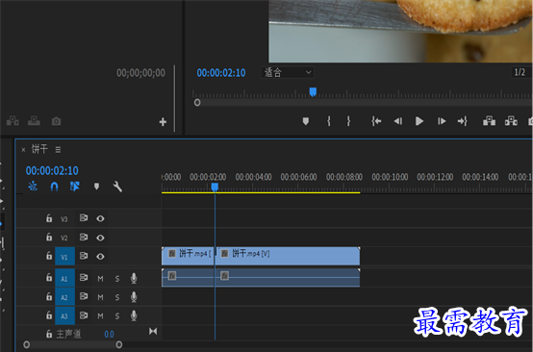Click the Lift button in Program monitor
The image size is (533, 352).
489,121
